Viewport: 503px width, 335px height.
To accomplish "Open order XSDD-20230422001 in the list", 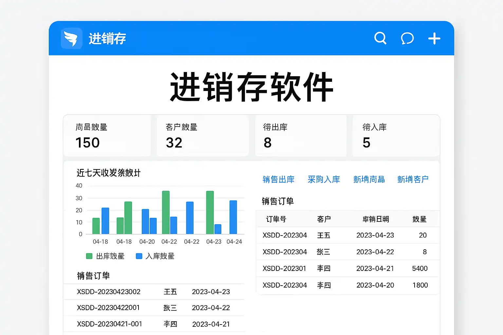I will [x=108, y=308].
